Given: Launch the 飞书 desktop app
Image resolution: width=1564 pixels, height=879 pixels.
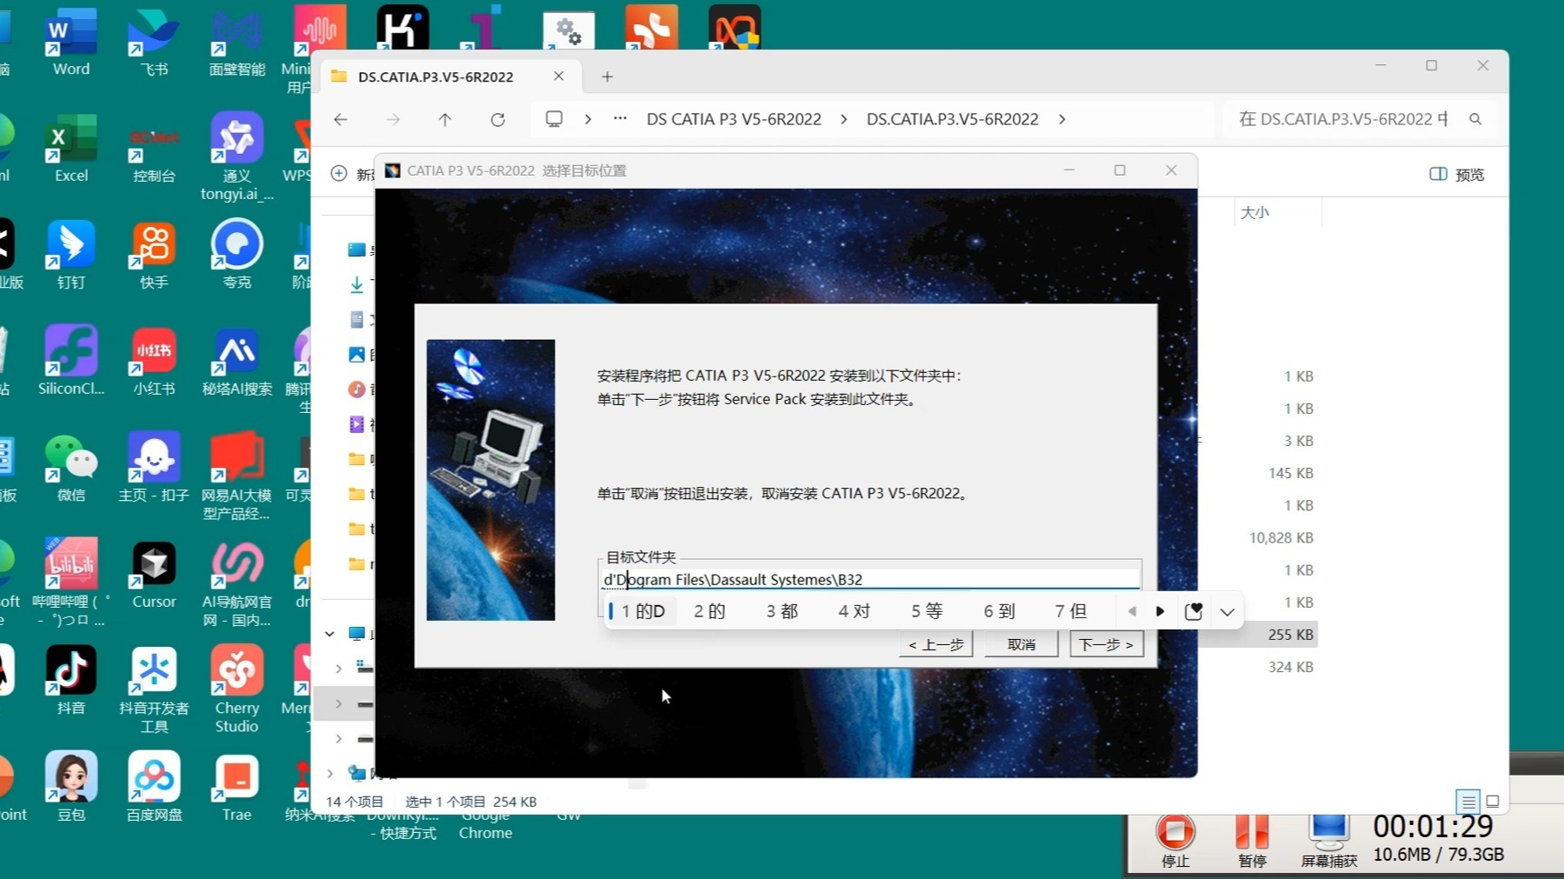Looking at the screenshot, I should [154, 42].
